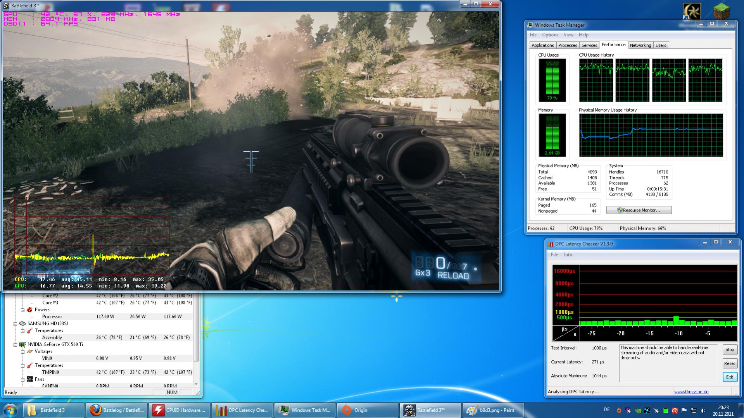Reset the DPC latency measurement
744x418 pixels.
(x=730, y=363)
